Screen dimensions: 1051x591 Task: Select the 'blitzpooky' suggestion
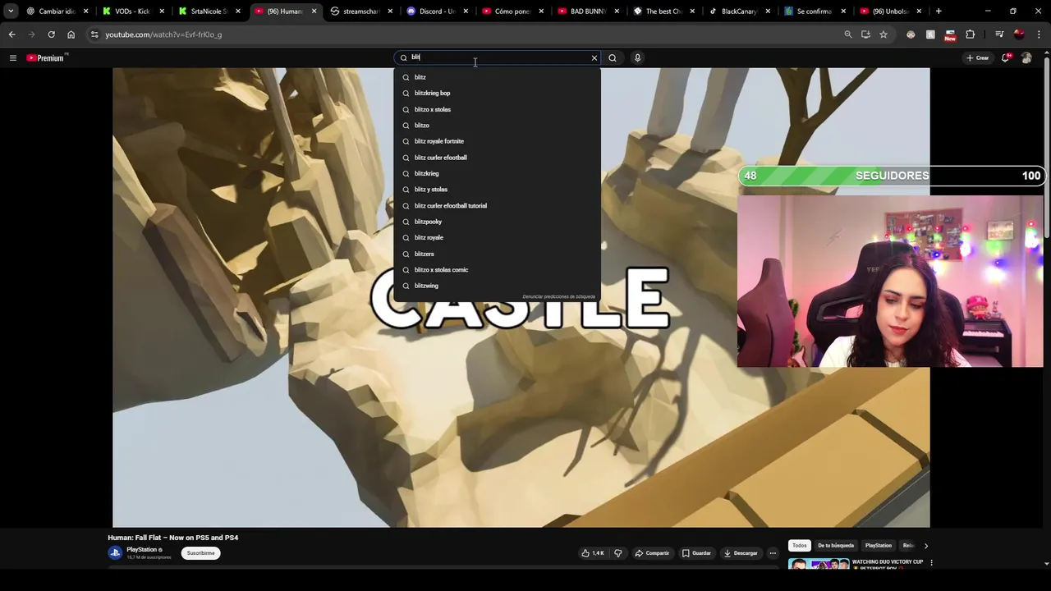pos(497,222)
